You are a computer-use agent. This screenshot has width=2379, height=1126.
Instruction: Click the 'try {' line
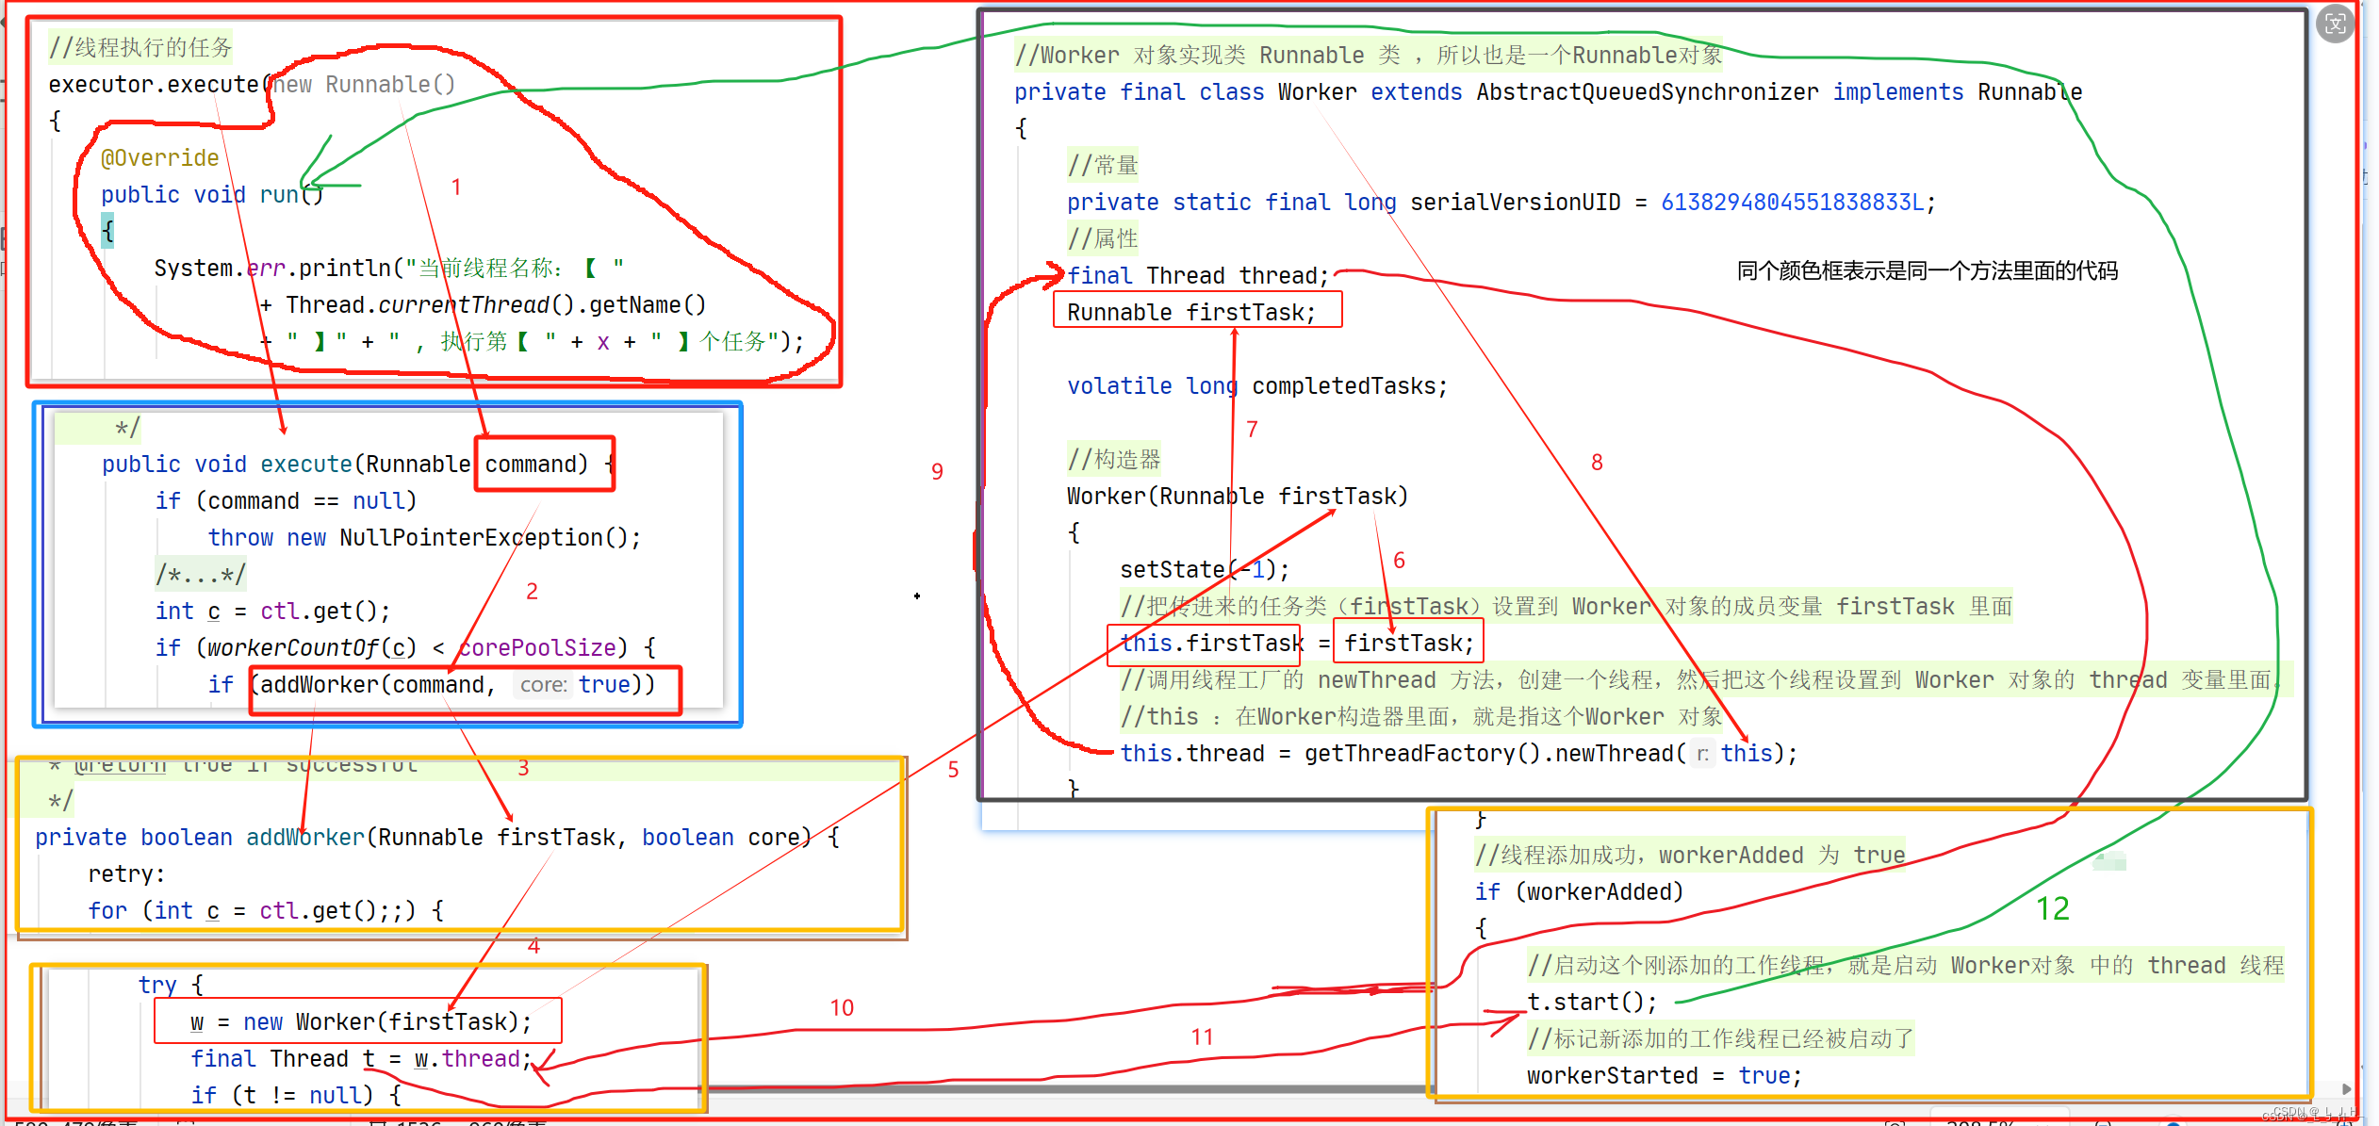pos(171,985)
